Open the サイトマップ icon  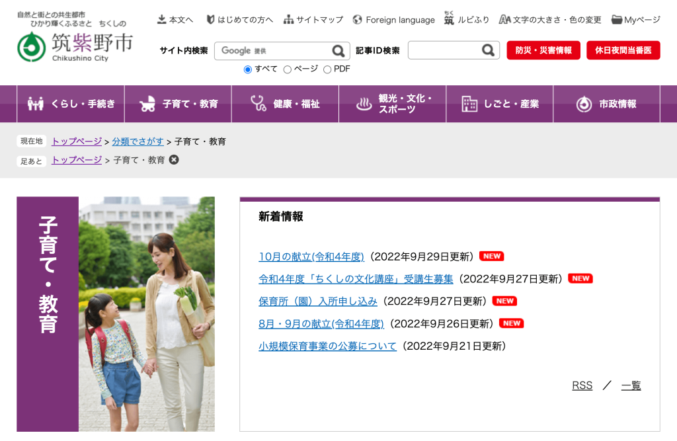pyautogui.click(x=289, y=19)
